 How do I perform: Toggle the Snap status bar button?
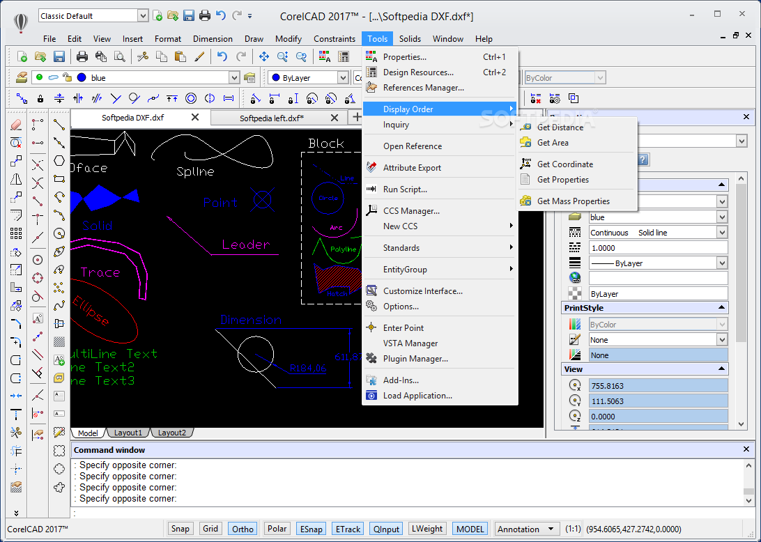pos(180,529)
